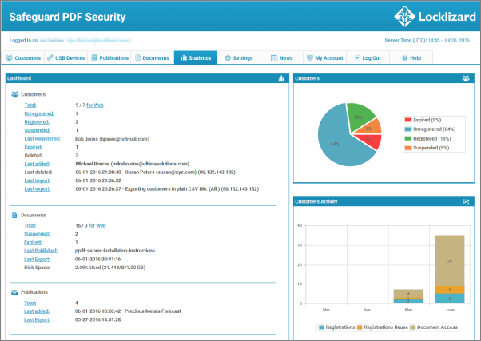Go to the Settings tab

click(x=238, y=57)
